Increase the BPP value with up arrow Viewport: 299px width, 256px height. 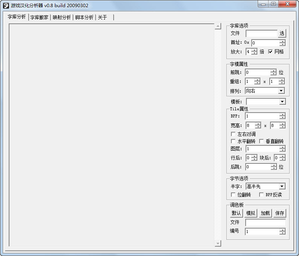(x=282, y=114)
